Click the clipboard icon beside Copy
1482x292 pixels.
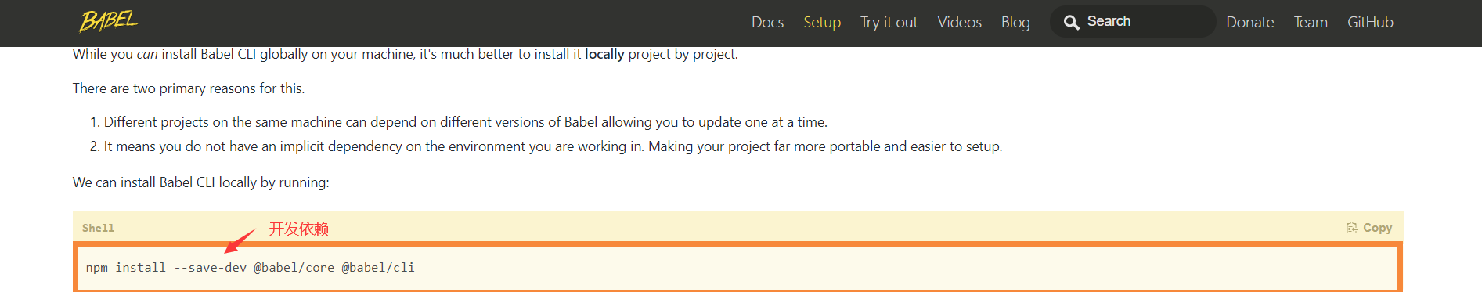(x=1352, y=228)
